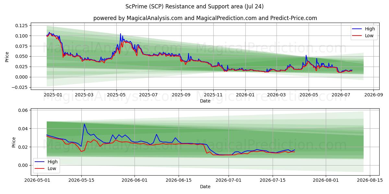The width and height of the screenshot is (389, 194).
Task: Click the May 2025 price spike peak in upper chart
Action: [x=121, y=34]
